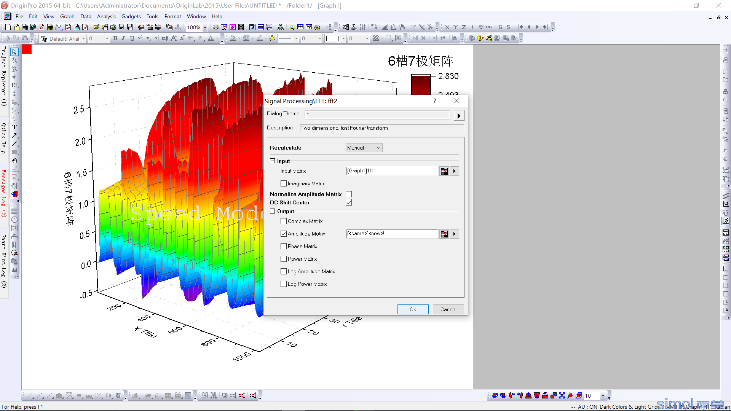Click the Superscript formatting icon
Image resolution: width=731 pixels, height=411 pixels.
(x=140, y=38)
